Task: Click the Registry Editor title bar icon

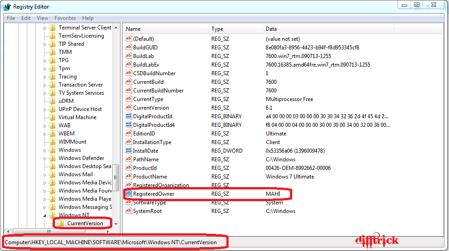Action: 7,7
